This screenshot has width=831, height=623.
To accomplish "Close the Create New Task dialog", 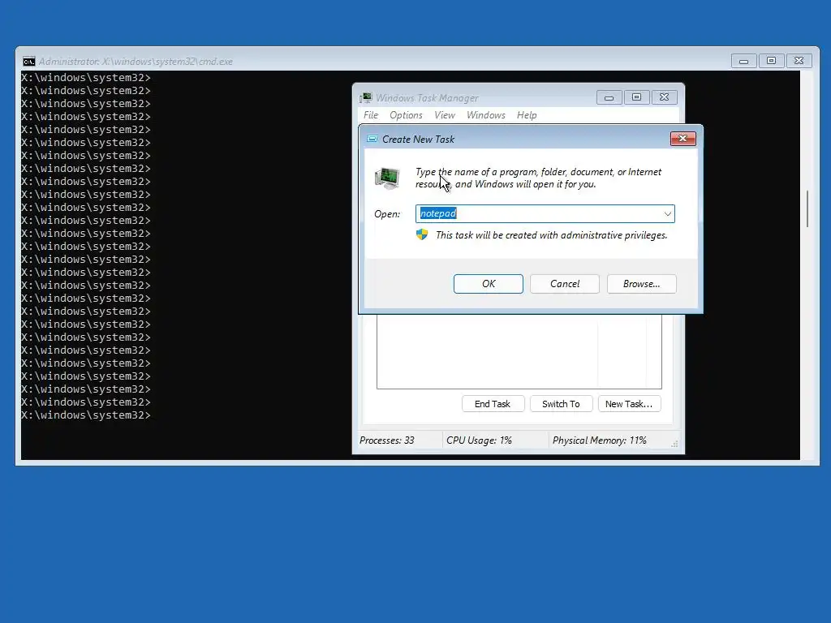I will (682, 138).
